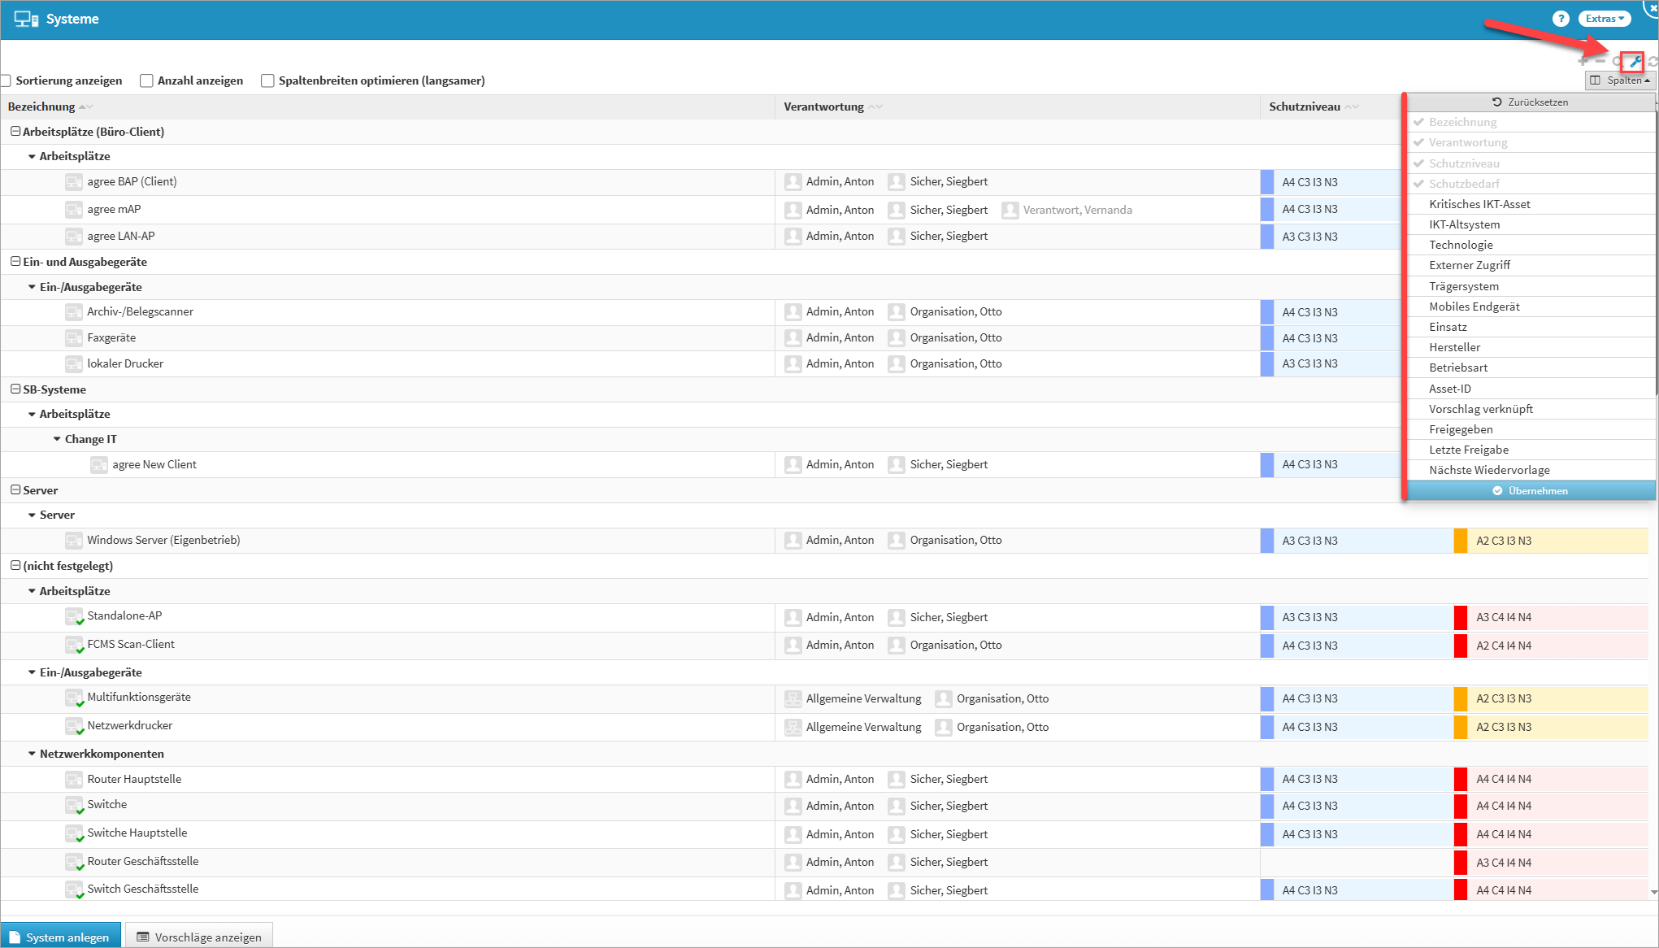
Task: Sort by the Verantwortung column header
Action: tap(823, 107)
